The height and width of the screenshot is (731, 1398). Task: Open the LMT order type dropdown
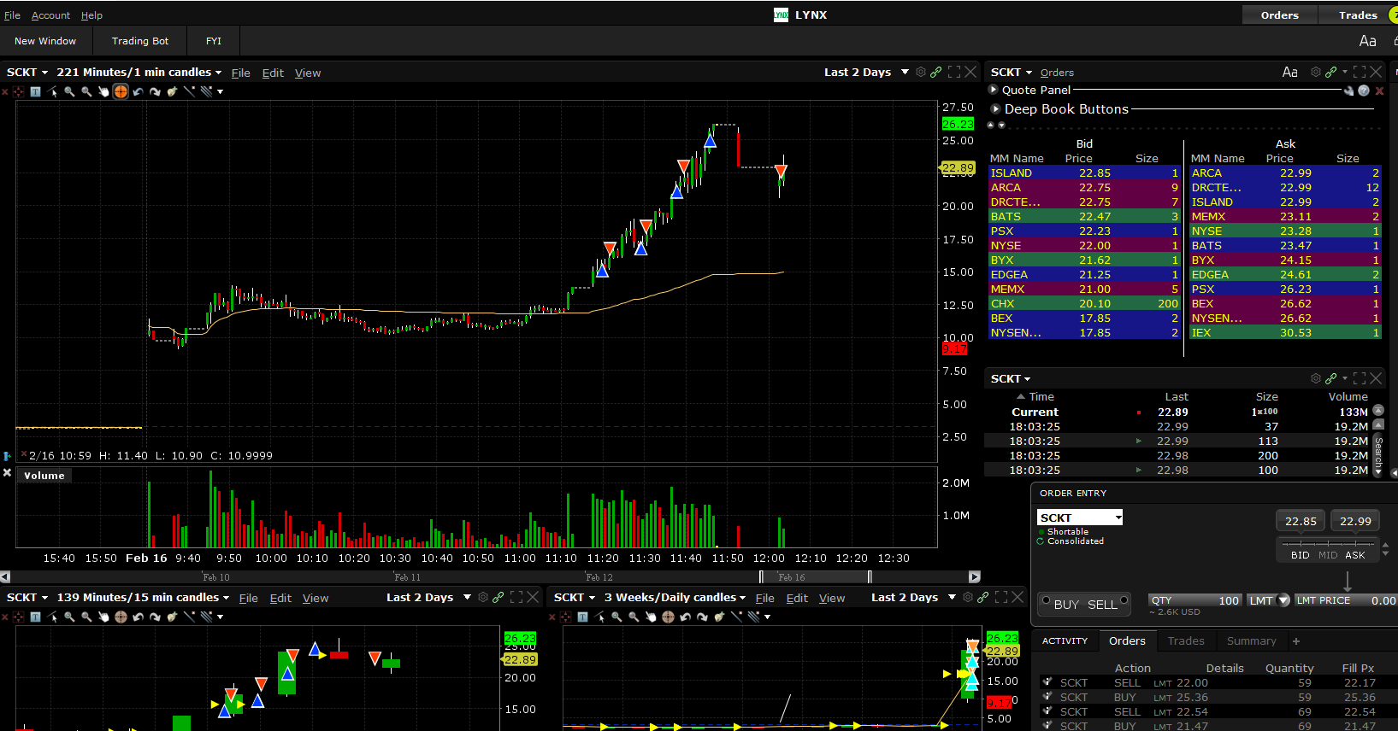[x=1283, y=600]
